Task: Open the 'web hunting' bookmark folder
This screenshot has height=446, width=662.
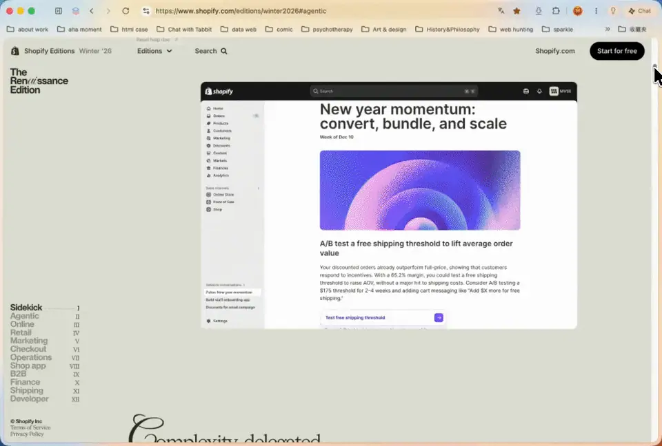Action: [x=511, y=29]
